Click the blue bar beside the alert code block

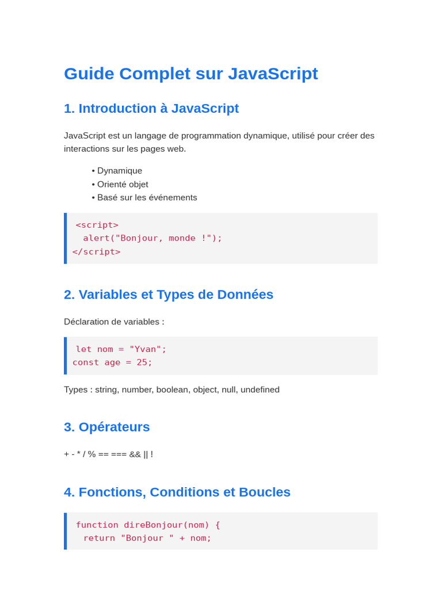65,238
